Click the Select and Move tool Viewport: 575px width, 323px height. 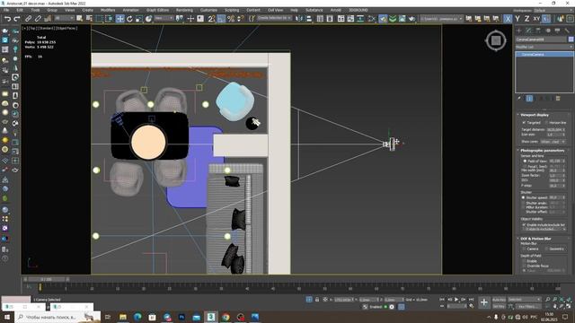119,19
